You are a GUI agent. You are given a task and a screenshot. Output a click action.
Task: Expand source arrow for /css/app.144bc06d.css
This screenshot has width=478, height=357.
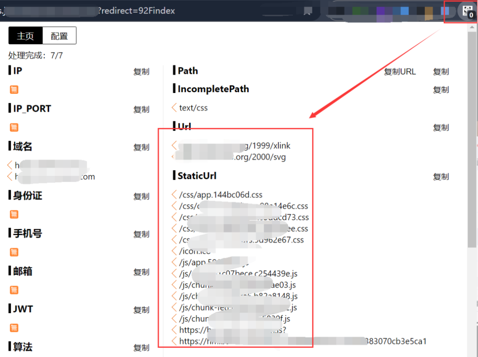[x=174, y=195]
